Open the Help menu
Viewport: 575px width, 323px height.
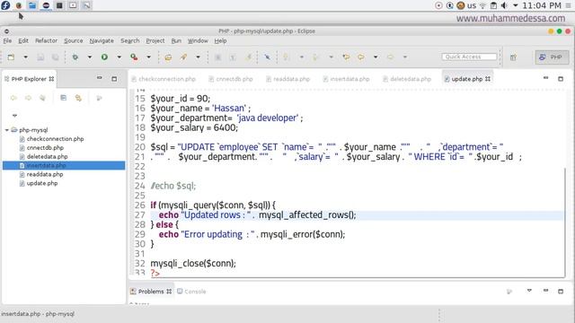(220, 40)
